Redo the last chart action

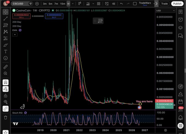tap(128, 4)
